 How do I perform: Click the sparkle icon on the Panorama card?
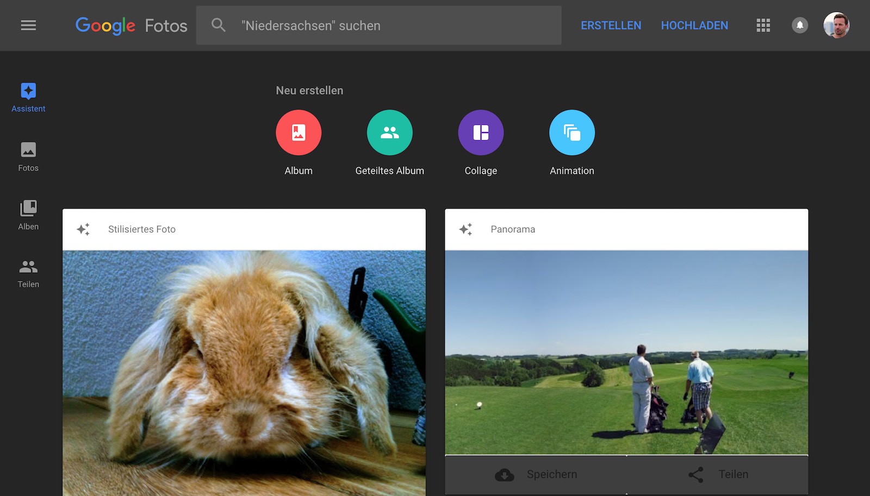465,229
